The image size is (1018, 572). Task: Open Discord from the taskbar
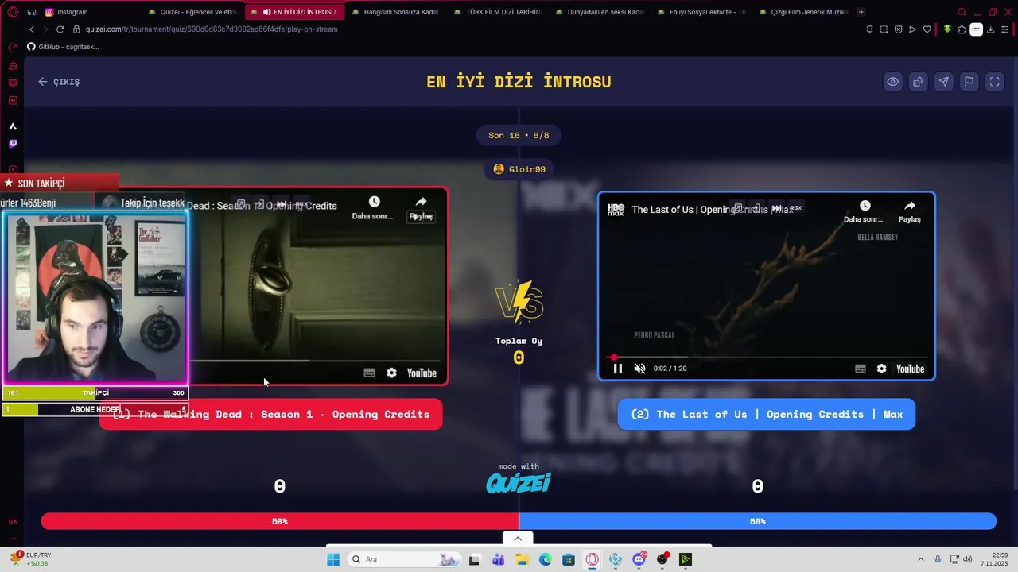(639, 559)
